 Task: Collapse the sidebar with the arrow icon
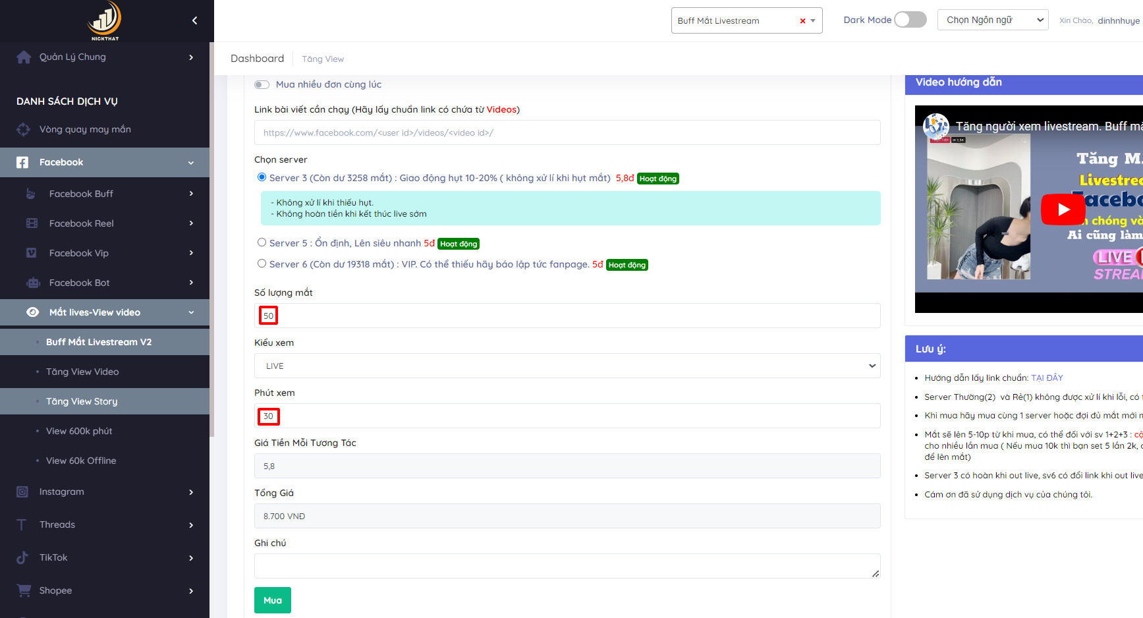coord(194,20)
